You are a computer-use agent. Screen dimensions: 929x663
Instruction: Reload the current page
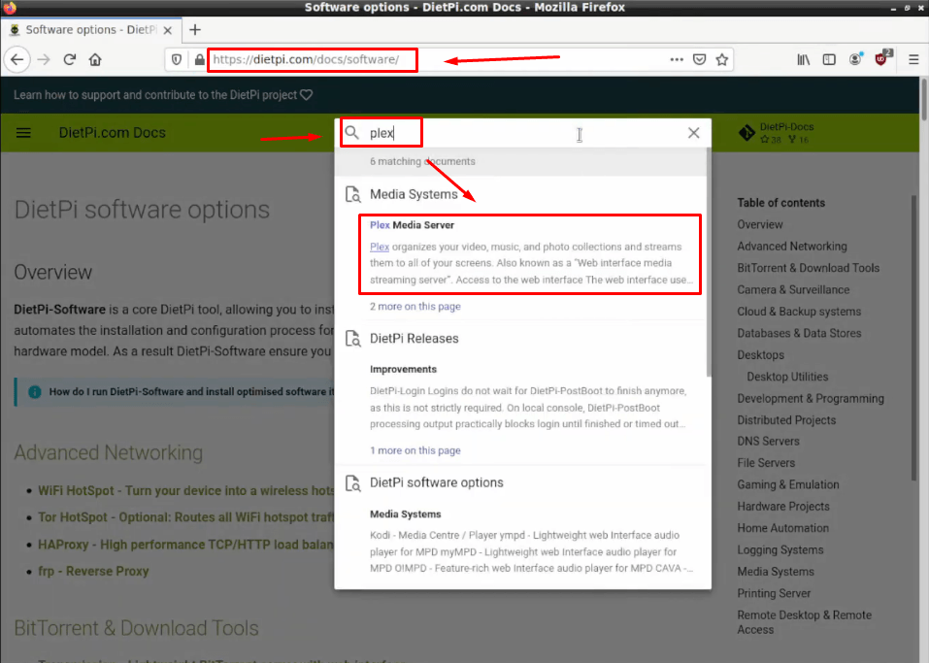coord(69,59)
